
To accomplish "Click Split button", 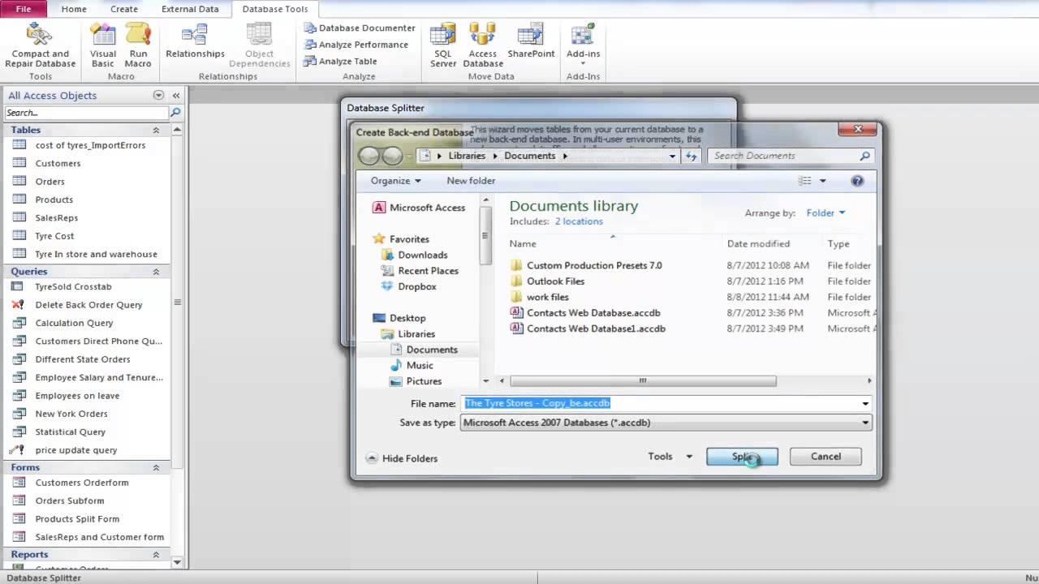I will pyautogui.click(x=742, y=457).
